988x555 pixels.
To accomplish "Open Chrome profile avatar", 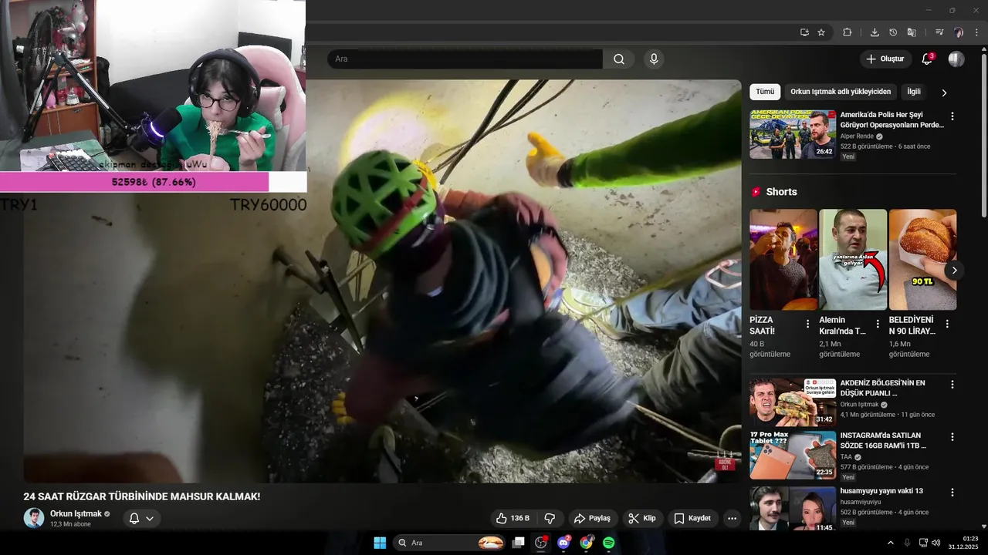I will pos(959,32).
